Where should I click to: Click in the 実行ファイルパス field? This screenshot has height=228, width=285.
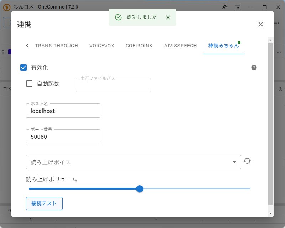[113, 85]
